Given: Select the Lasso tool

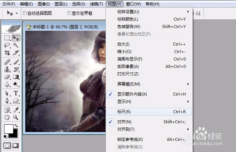Looking at the screenshot, I should [7, 45].
